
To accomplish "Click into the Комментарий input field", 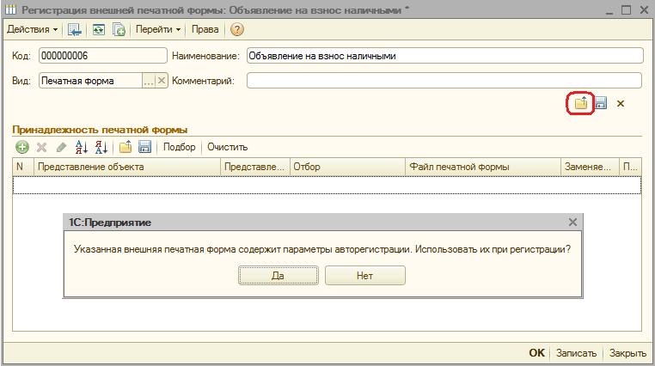I will coord(444,81).
